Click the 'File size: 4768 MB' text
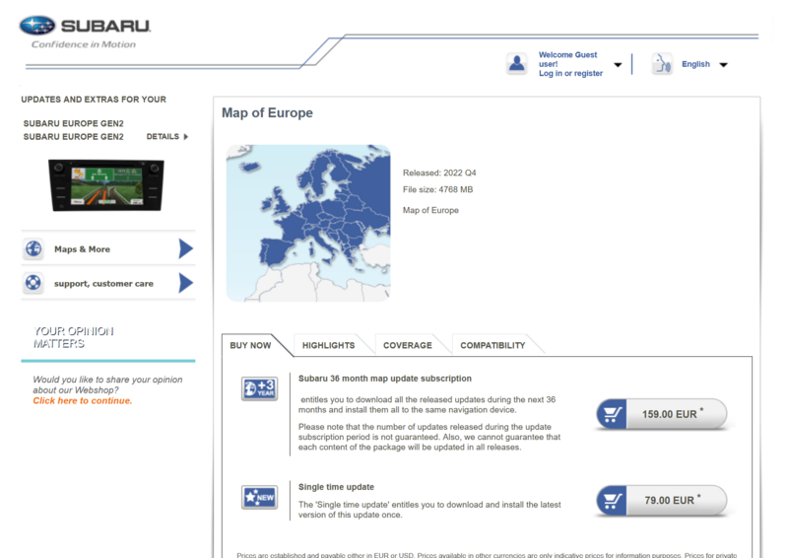788x558 pixels. [437, 189]
